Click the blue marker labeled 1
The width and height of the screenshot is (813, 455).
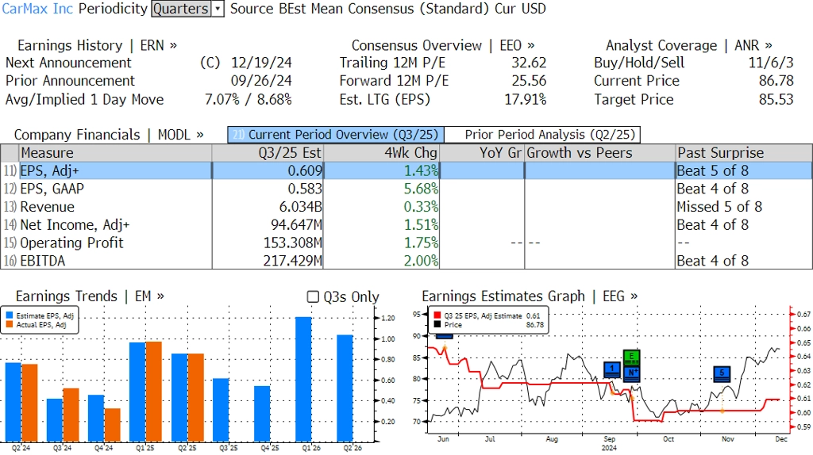(x=612, y=370)
